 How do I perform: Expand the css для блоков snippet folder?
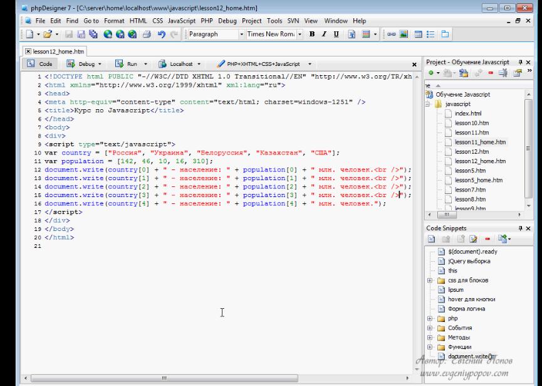430,281
